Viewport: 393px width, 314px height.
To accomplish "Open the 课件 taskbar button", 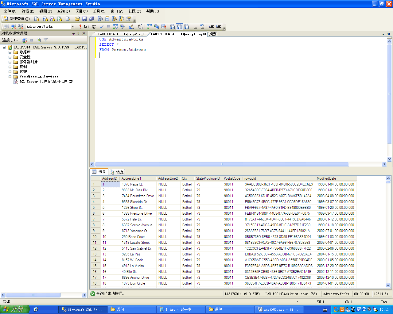I will click(x=230, y=309).
